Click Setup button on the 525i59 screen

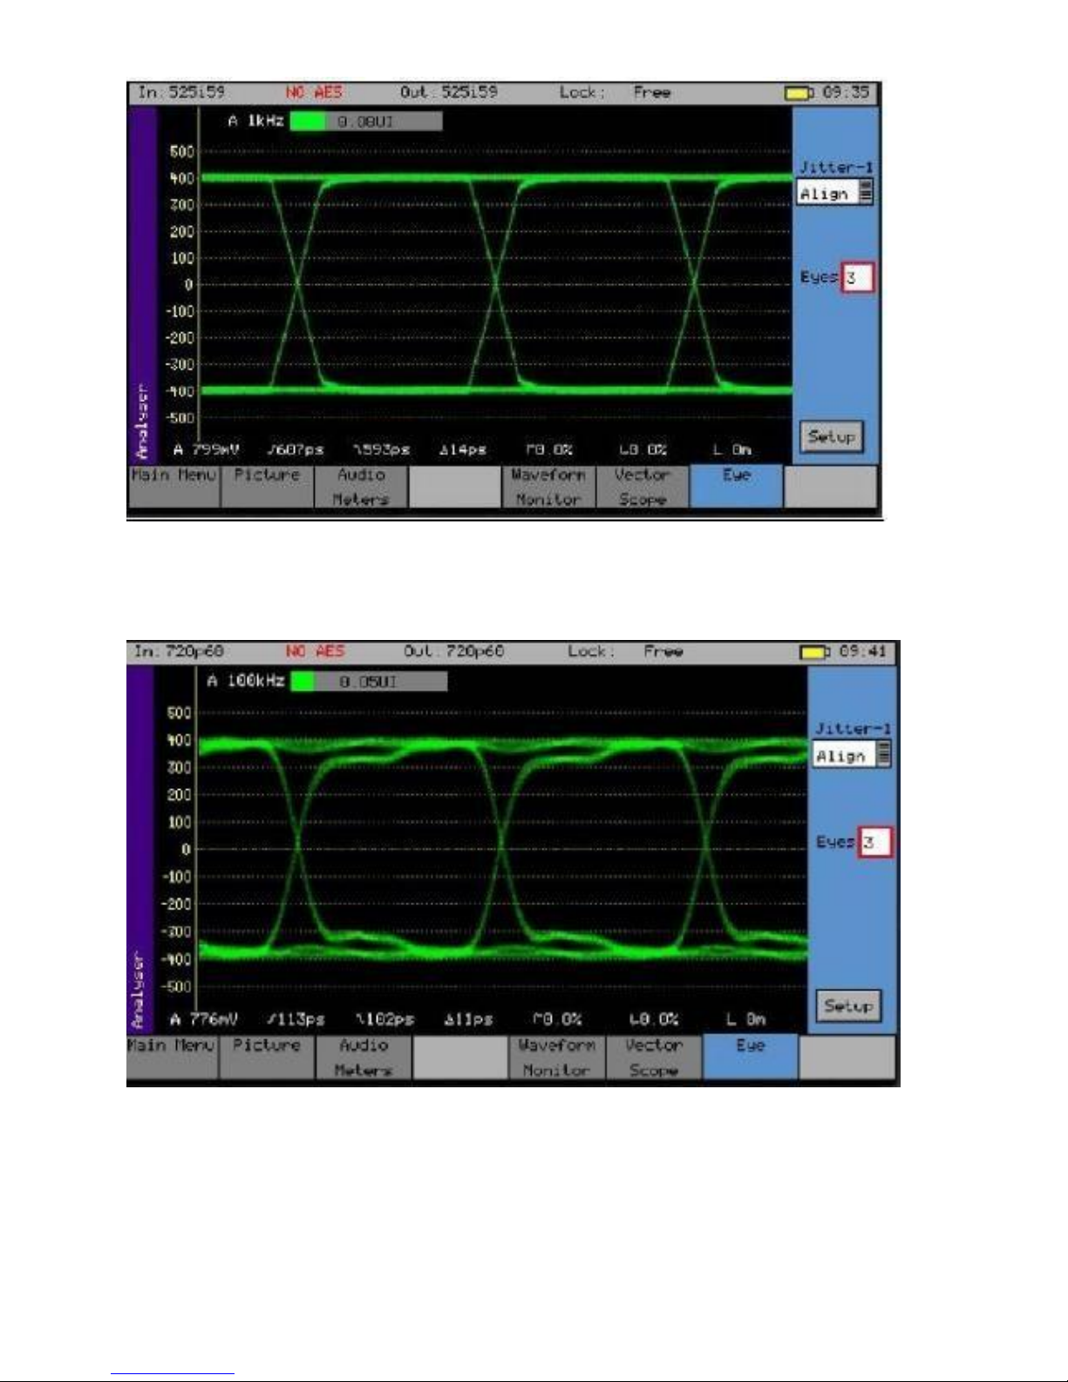832,437
